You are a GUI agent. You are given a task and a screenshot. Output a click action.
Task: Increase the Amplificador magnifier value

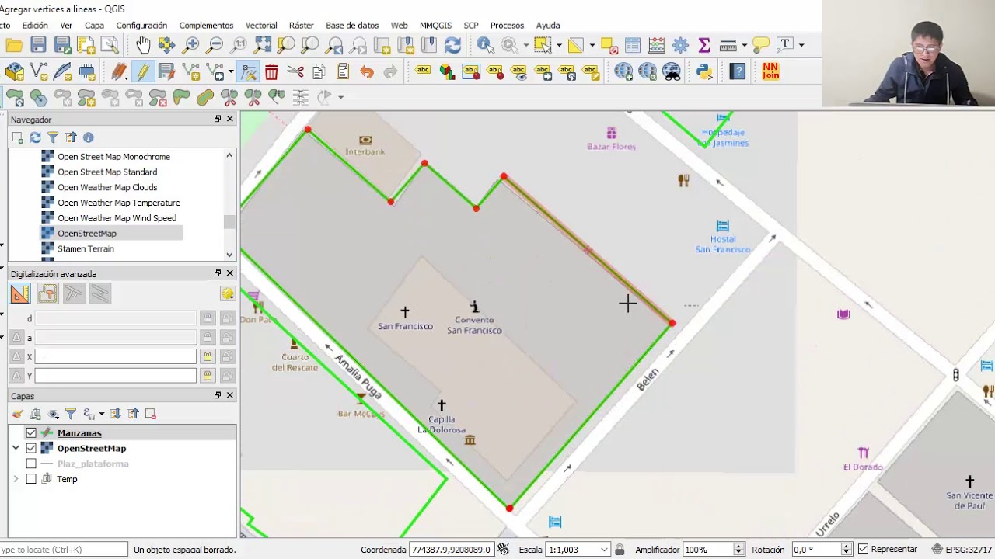point(738,547)
